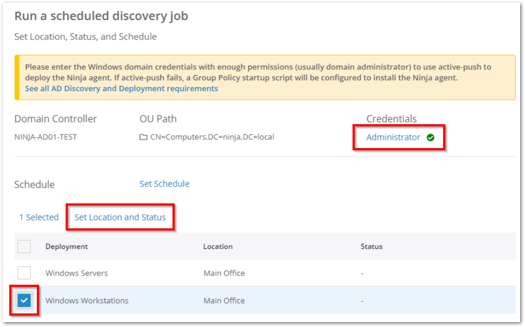Click the status dash for Windows Workstations
The height and width of the screenshot is (327, 525).
(x=362, y=300)
